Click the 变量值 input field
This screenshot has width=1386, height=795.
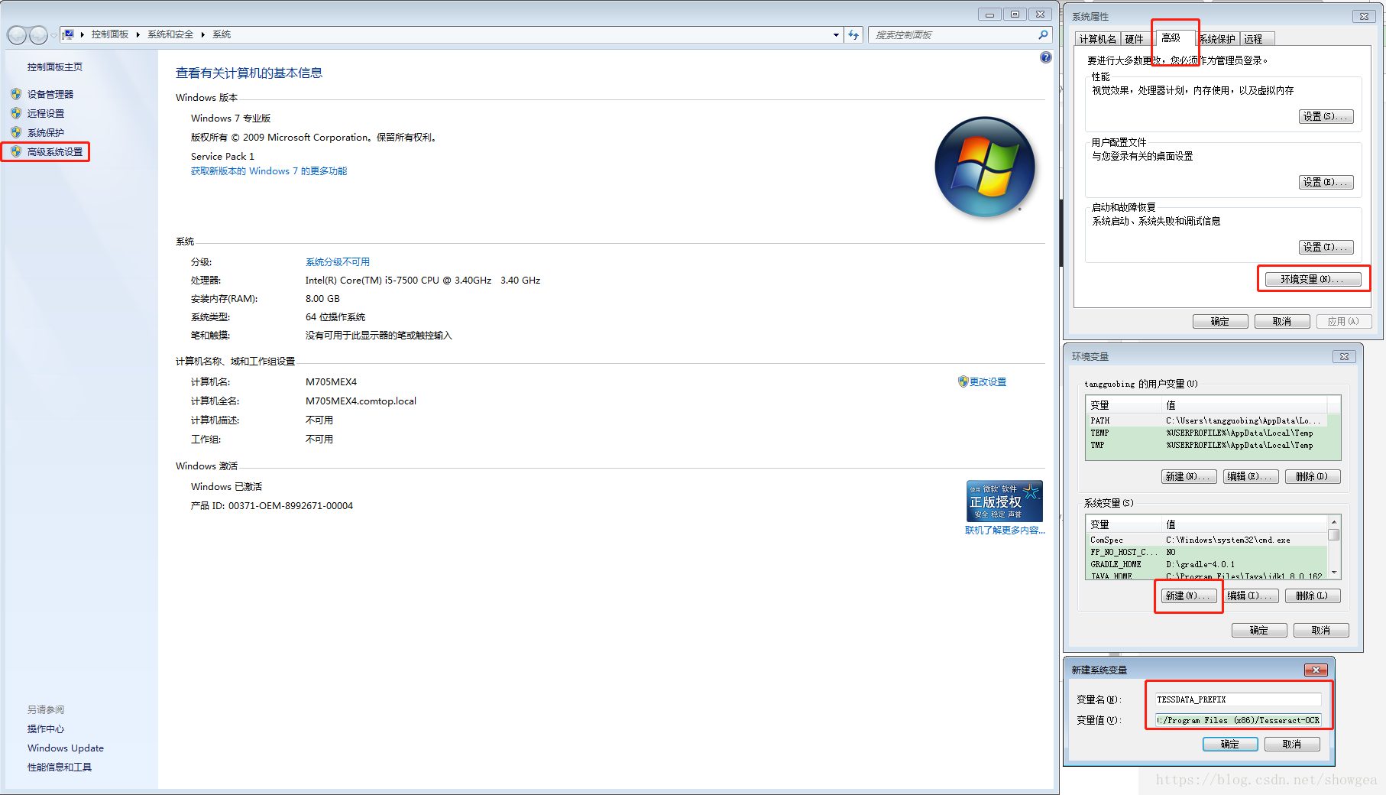(x=1238, y=720)
